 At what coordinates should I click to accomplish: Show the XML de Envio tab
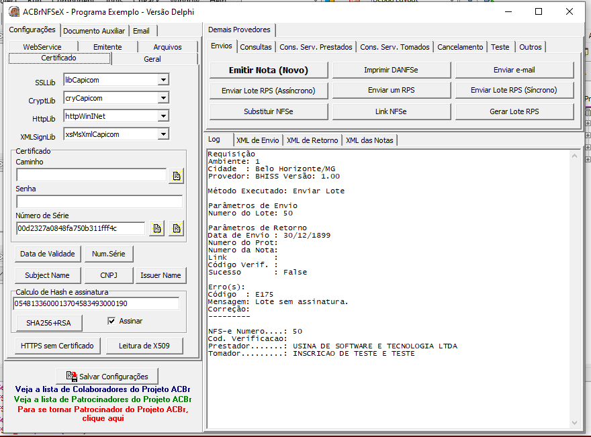pyautogui.click(x=258, y=140)
